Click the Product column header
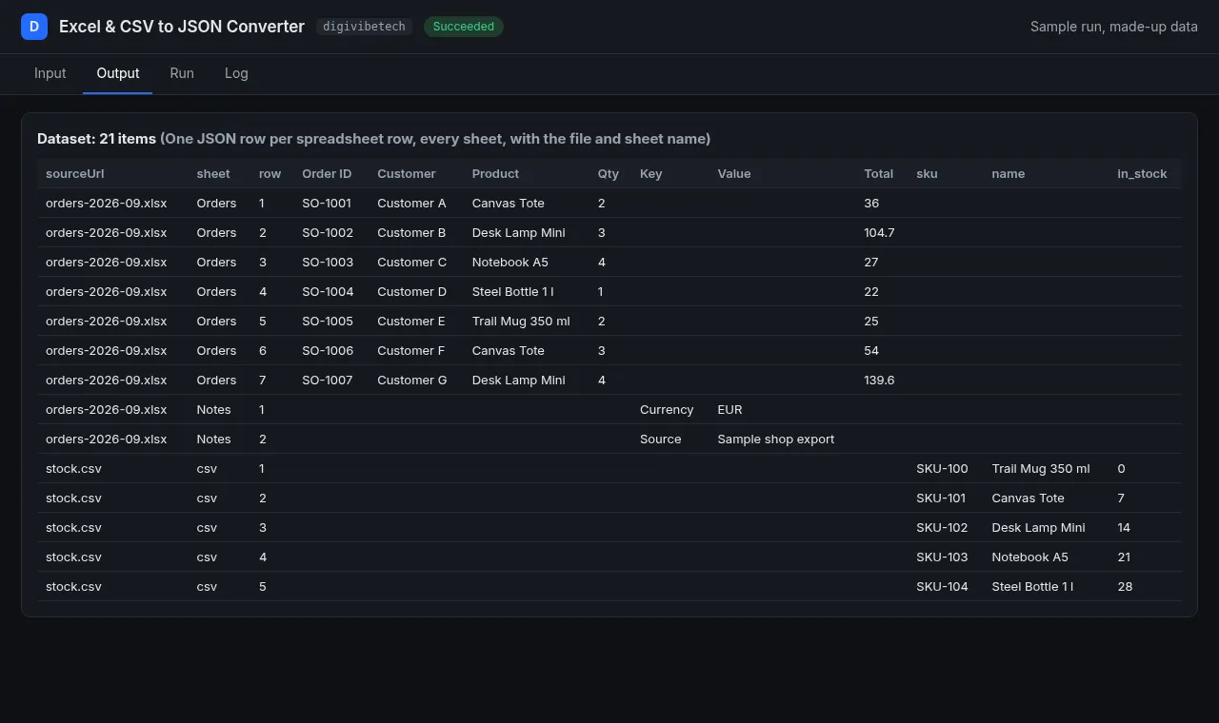 [x=495, y=173]
